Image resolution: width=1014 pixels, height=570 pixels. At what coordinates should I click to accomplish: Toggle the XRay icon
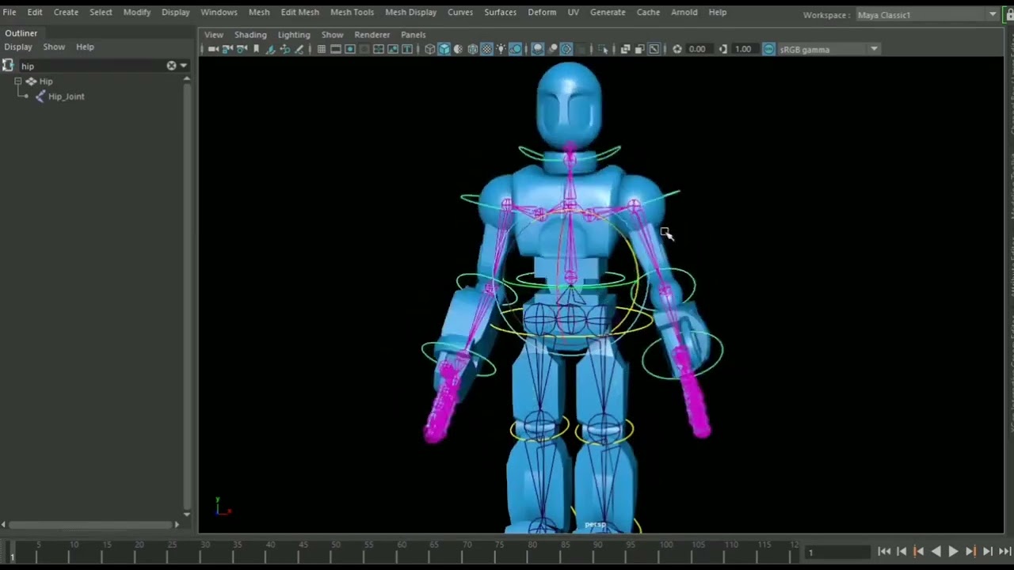(x=625, y=49)
